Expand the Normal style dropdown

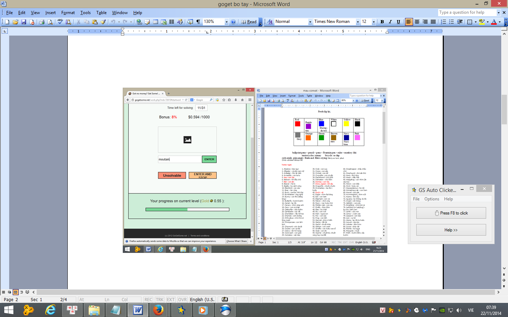(310, 22)
